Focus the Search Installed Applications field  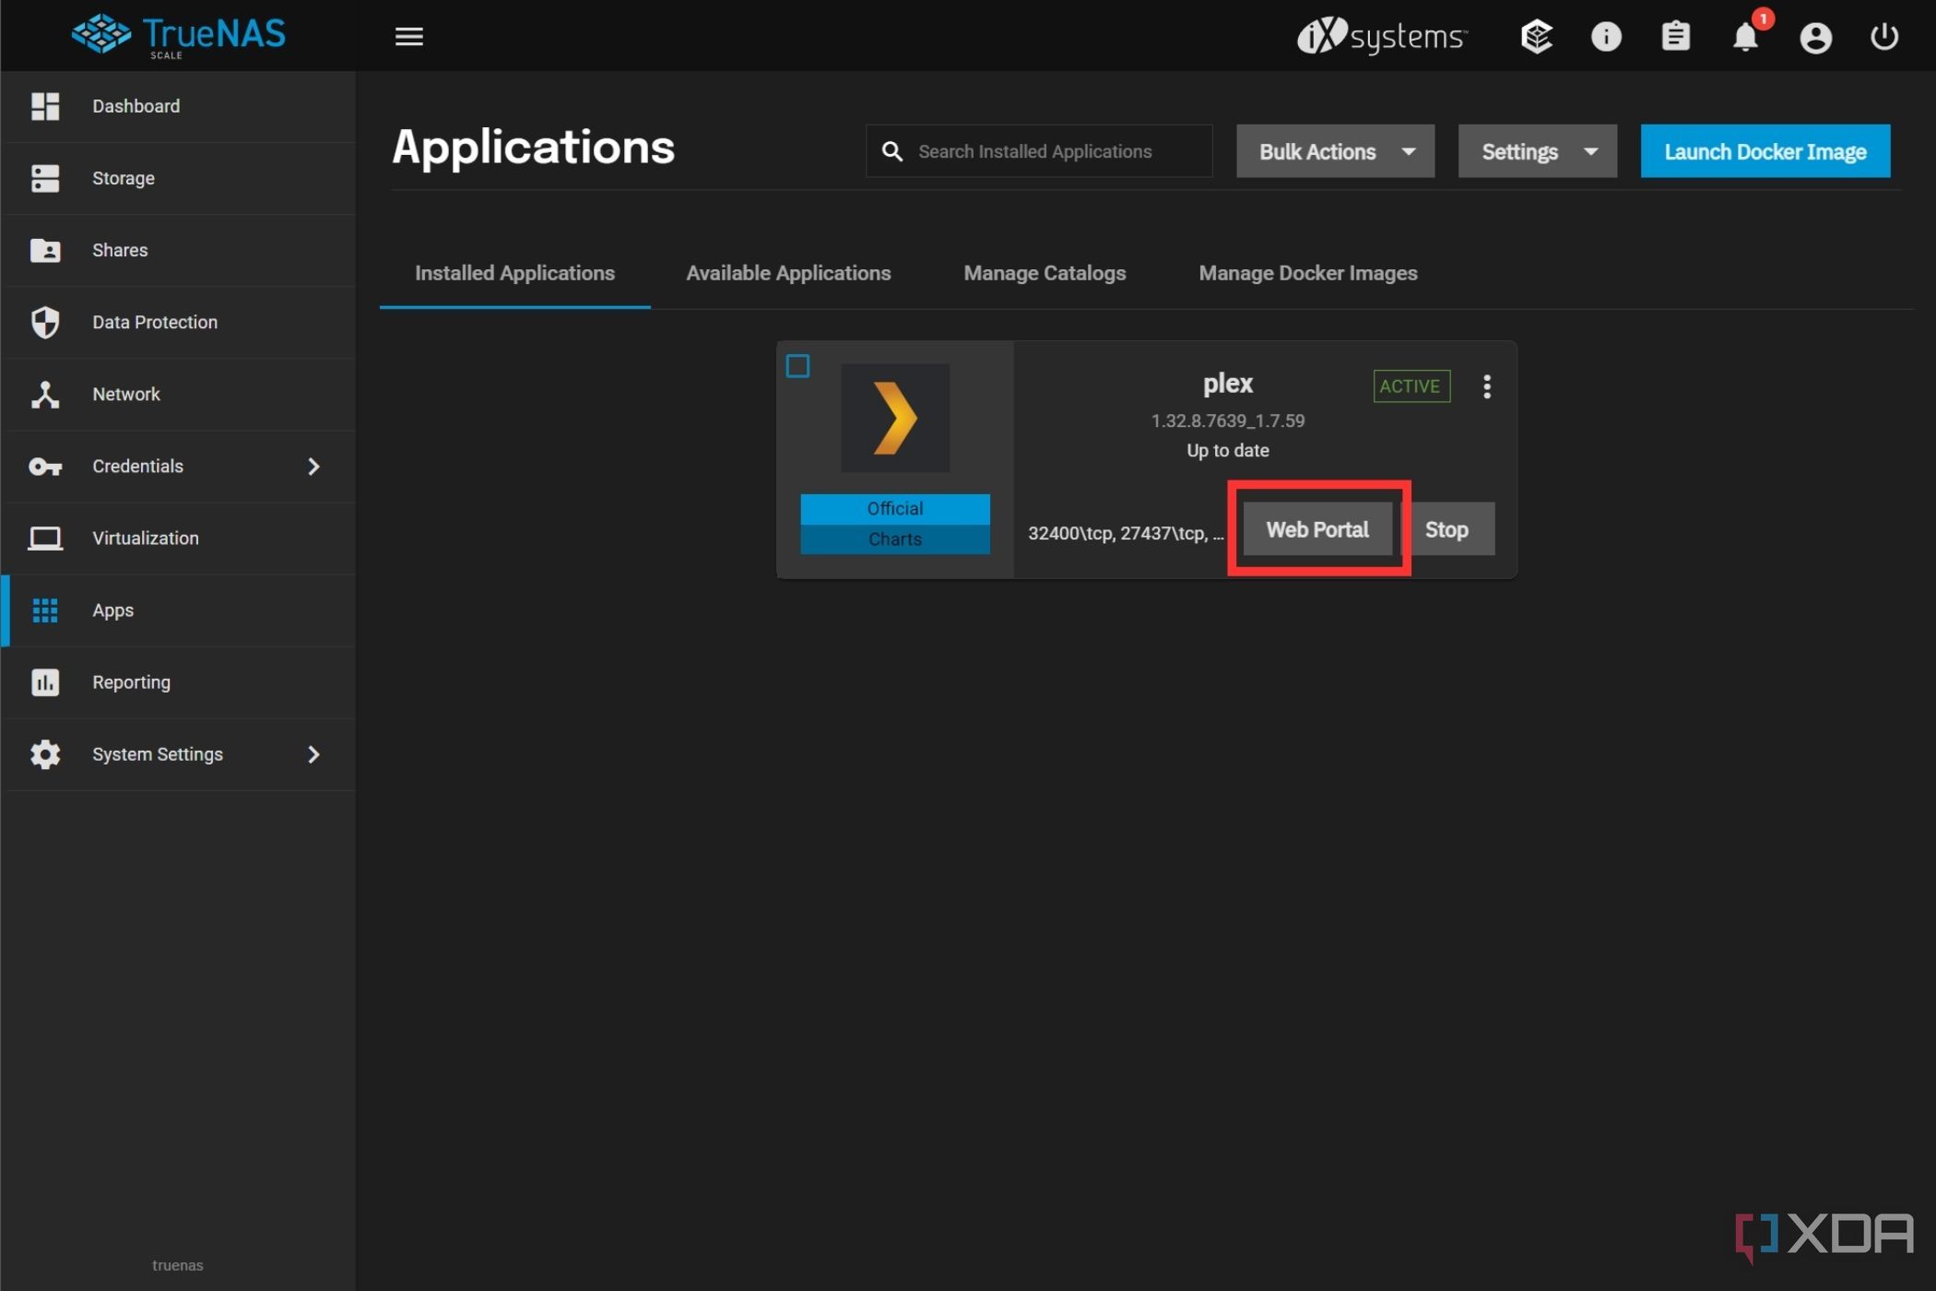(x=1039, y=151)
